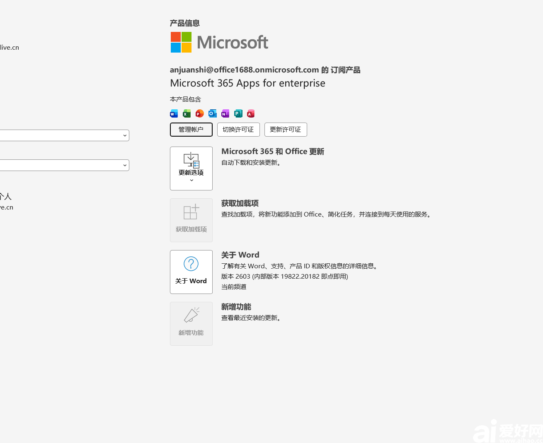The width and height of the screenshot is (543, 443).
Task: Open the upper dropdown on the left panel
Action: [64, 135]
